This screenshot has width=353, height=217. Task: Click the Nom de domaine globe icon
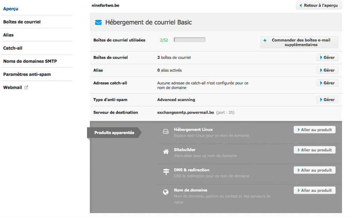(x=165, y=192)
